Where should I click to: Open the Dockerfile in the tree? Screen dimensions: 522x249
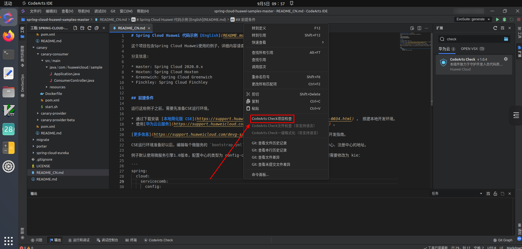tap(54, 94)
